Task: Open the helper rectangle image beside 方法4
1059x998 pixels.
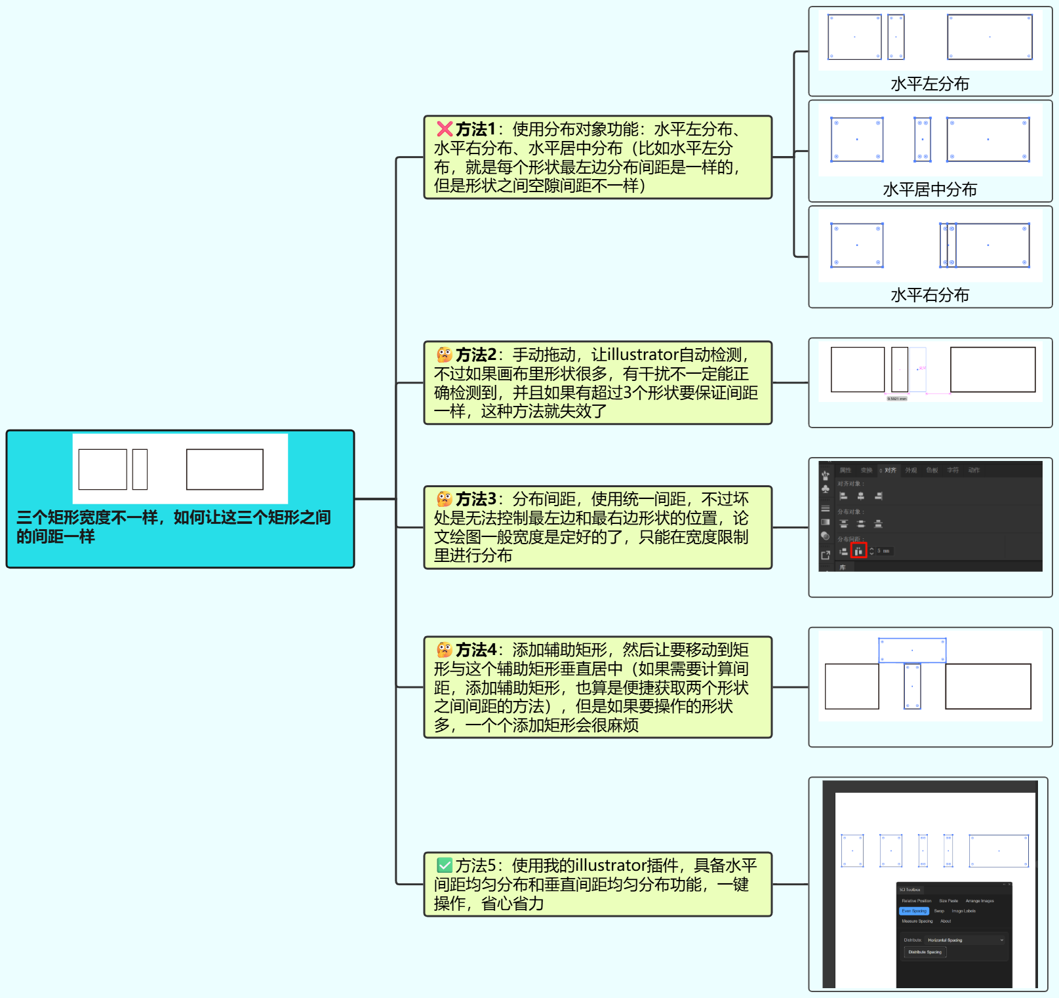Action: 930,687
